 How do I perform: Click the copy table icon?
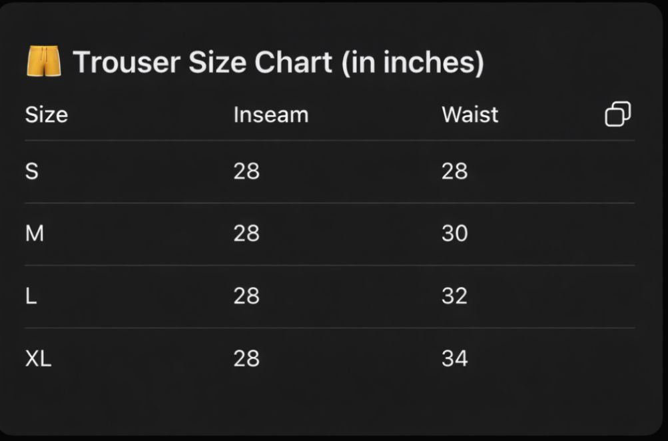click(x=617, y=115)
